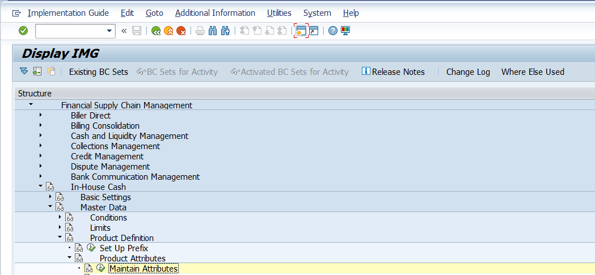The width and height of the screenshot is (595, 275).
Task: Click inside the transaction command field
Action: tap(70, 31)
